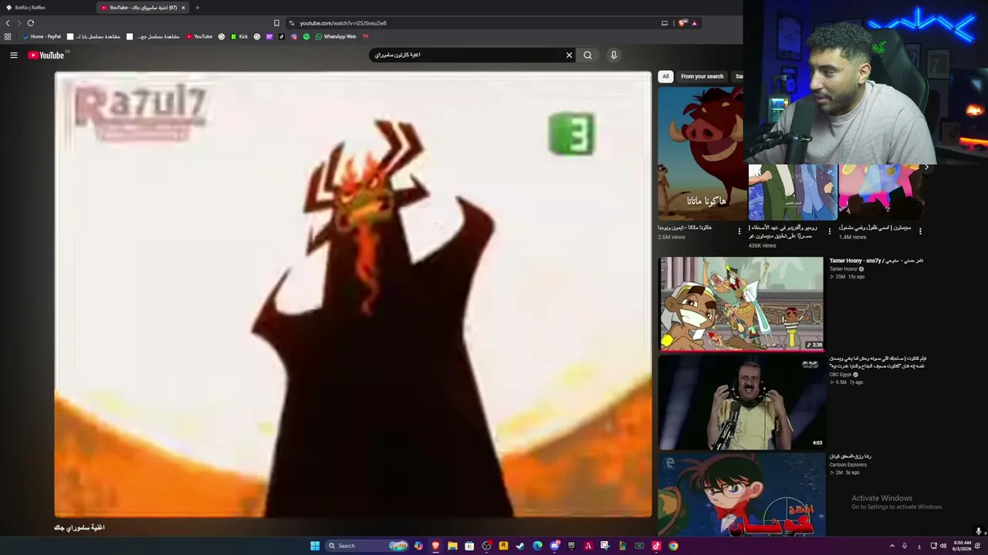Image resolution: width=988 pixels, height=555 pixels.
Task: Open the CBC Egypt channel link
Action: click(841, 375)
